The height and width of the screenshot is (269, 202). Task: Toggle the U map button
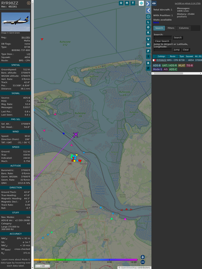pyautogui.click(x=121, y=3)
